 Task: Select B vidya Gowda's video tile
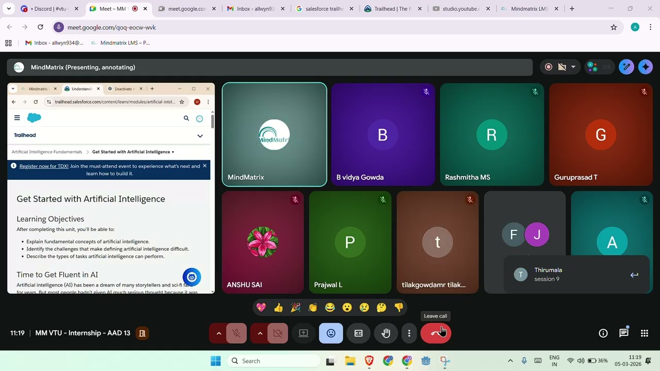coord(383,134)
